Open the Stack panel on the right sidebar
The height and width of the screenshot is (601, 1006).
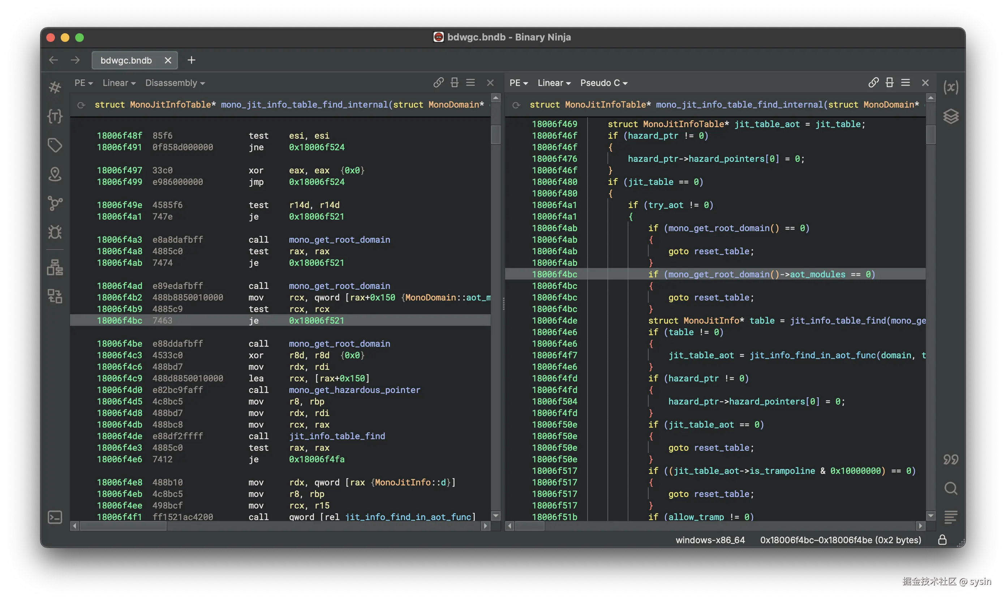pos(951,116)
